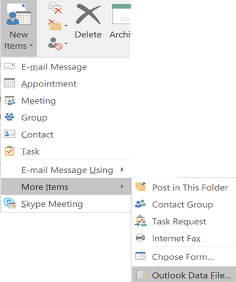Open the Clean Up envelope dropdown arrow
Screen dimensions: 236x282
coord(66,26)
